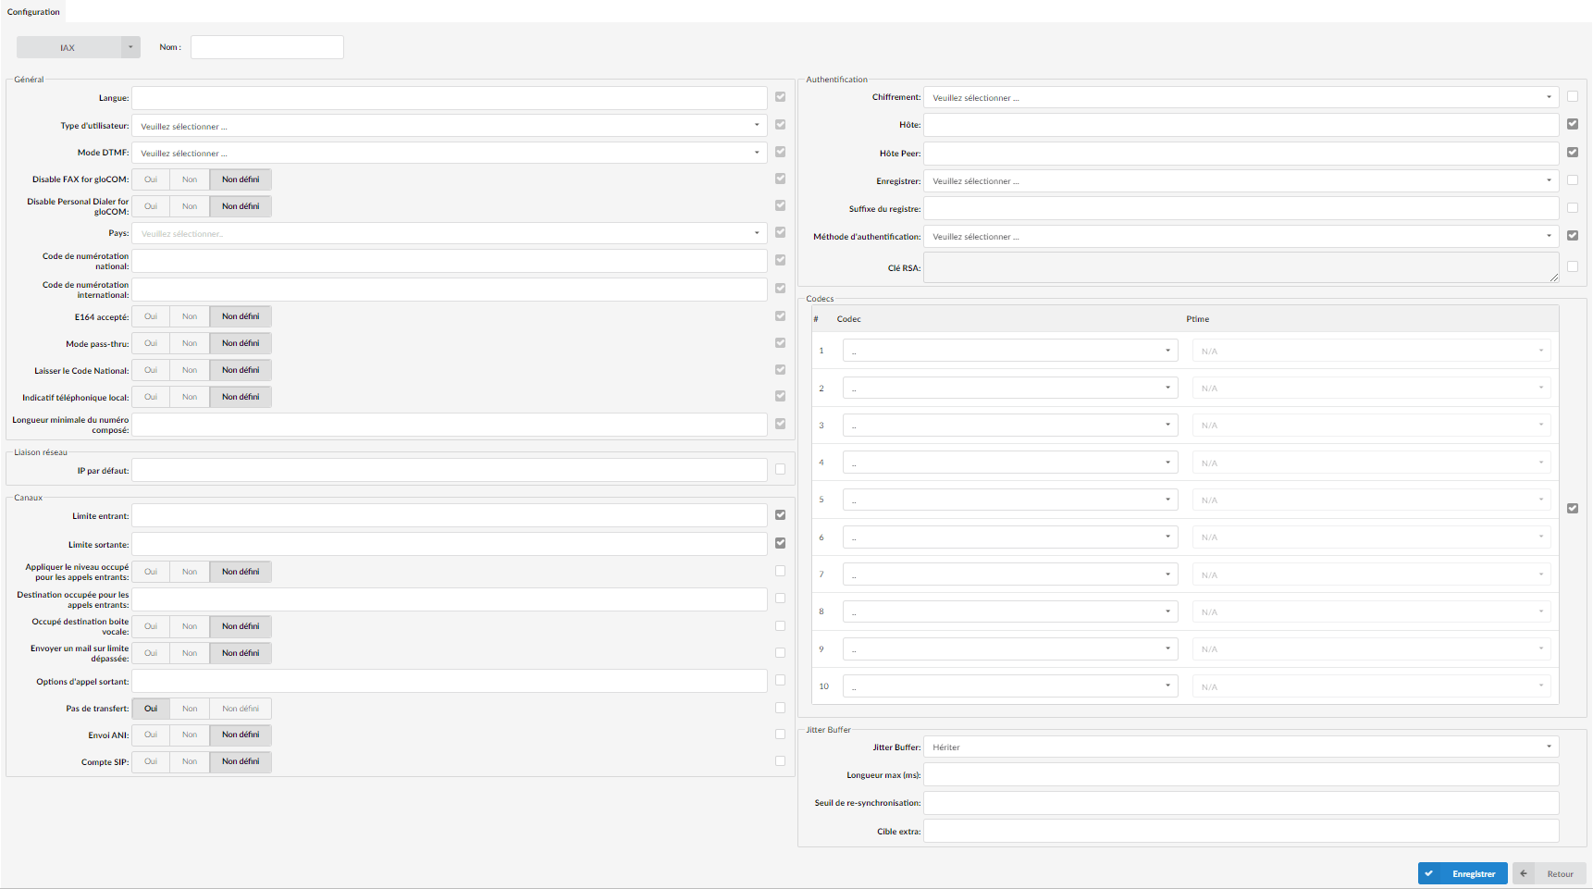
Task: Open Codec dropdown in row 5
Action: pyautogui.click(x=1010, y=500)
